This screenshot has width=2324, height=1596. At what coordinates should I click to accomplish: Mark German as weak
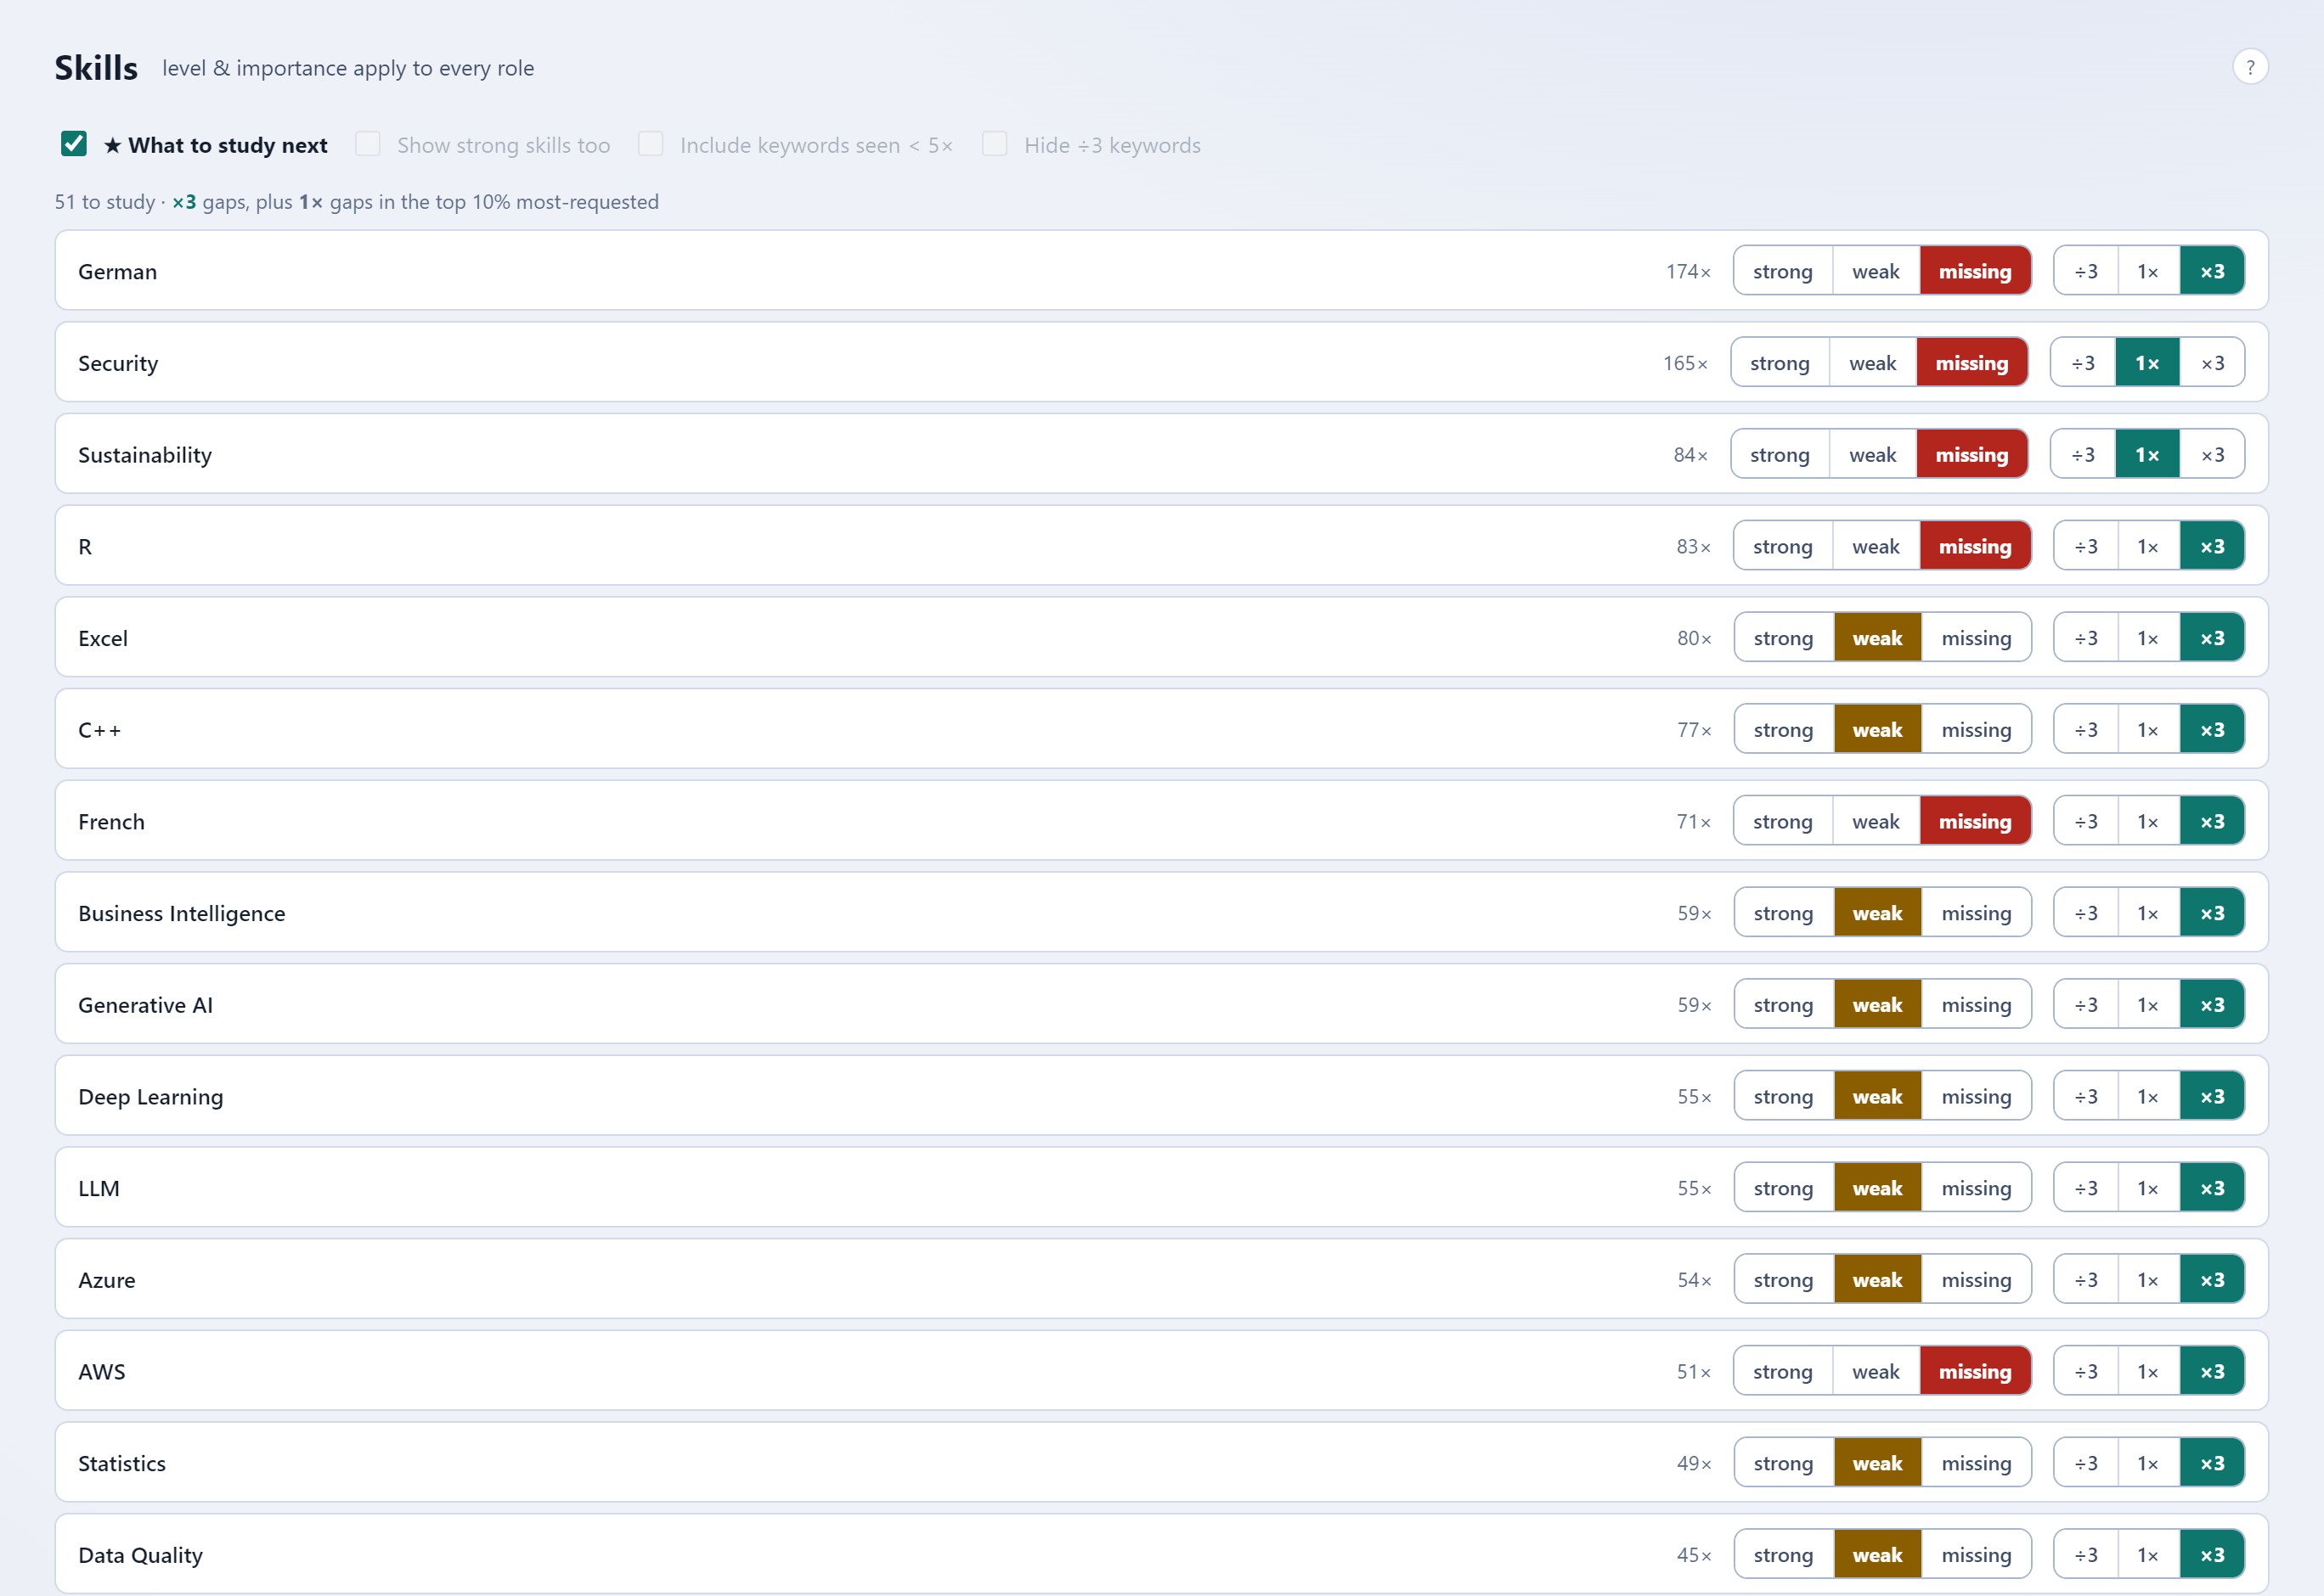(x=1876, y=271)
